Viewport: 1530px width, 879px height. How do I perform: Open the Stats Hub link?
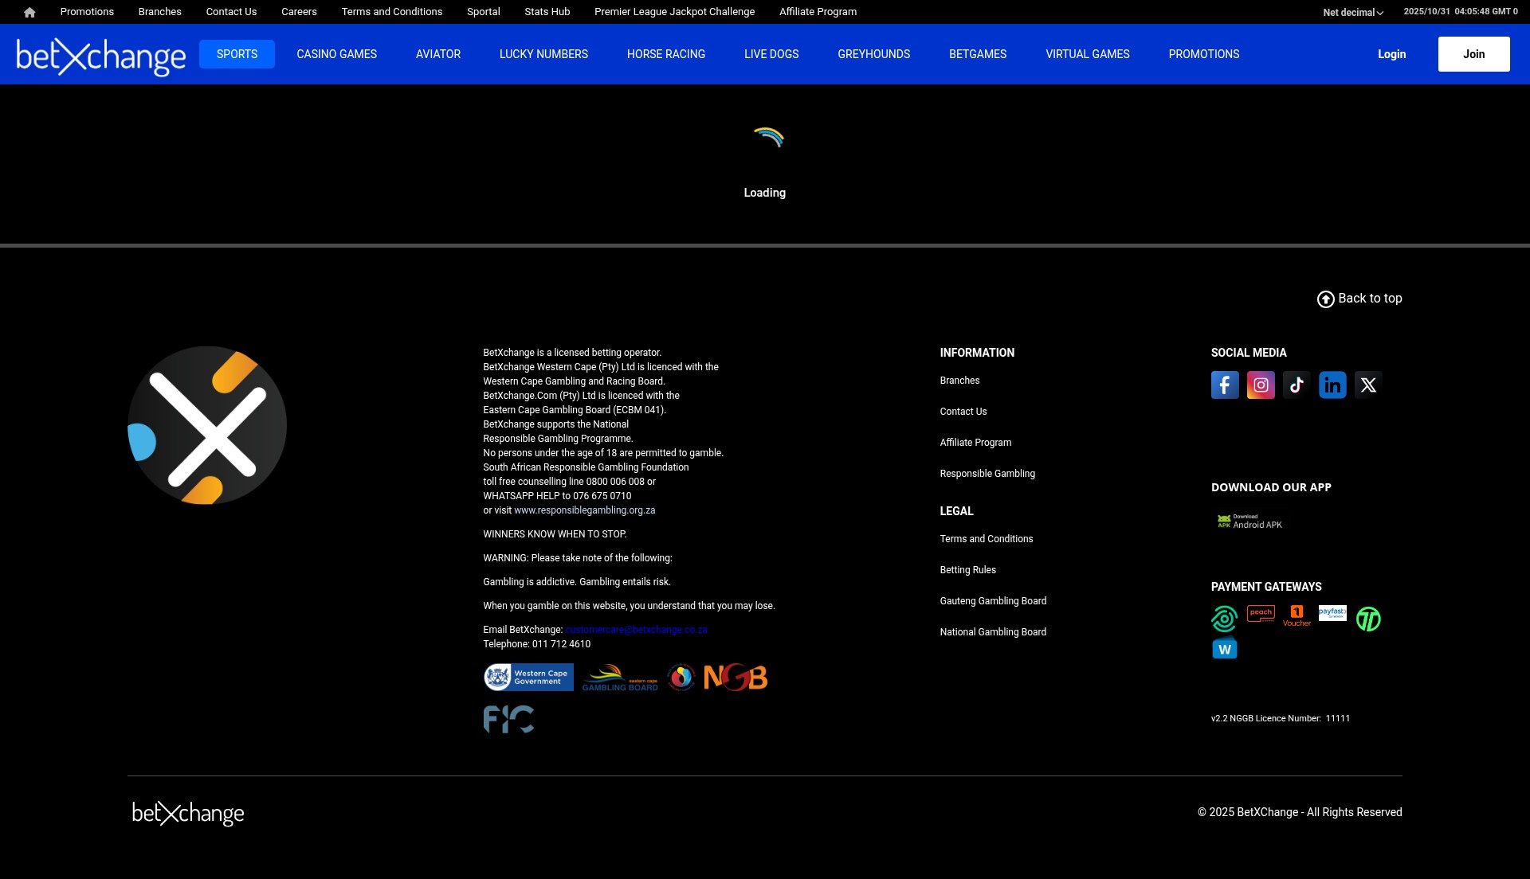[547, 12]
